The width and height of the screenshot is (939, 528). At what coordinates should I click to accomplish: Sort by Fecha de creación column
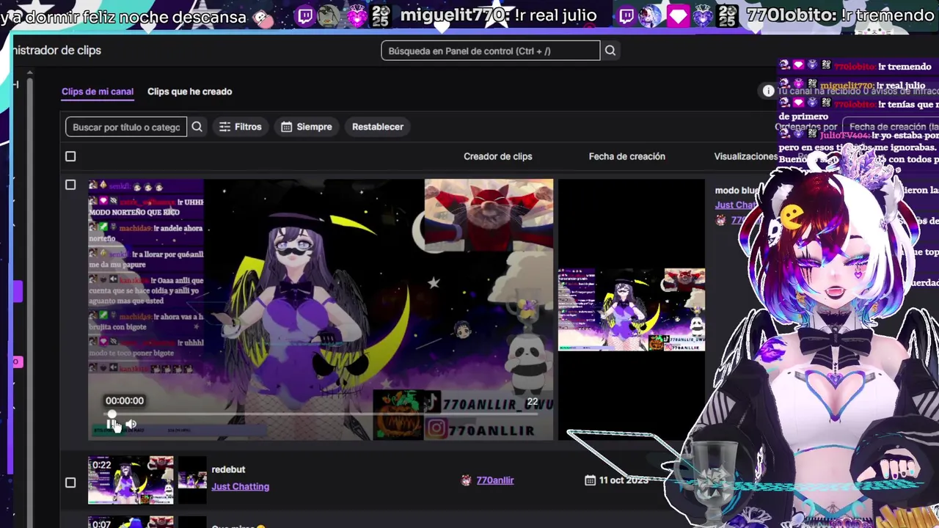(x=626, y=156)
